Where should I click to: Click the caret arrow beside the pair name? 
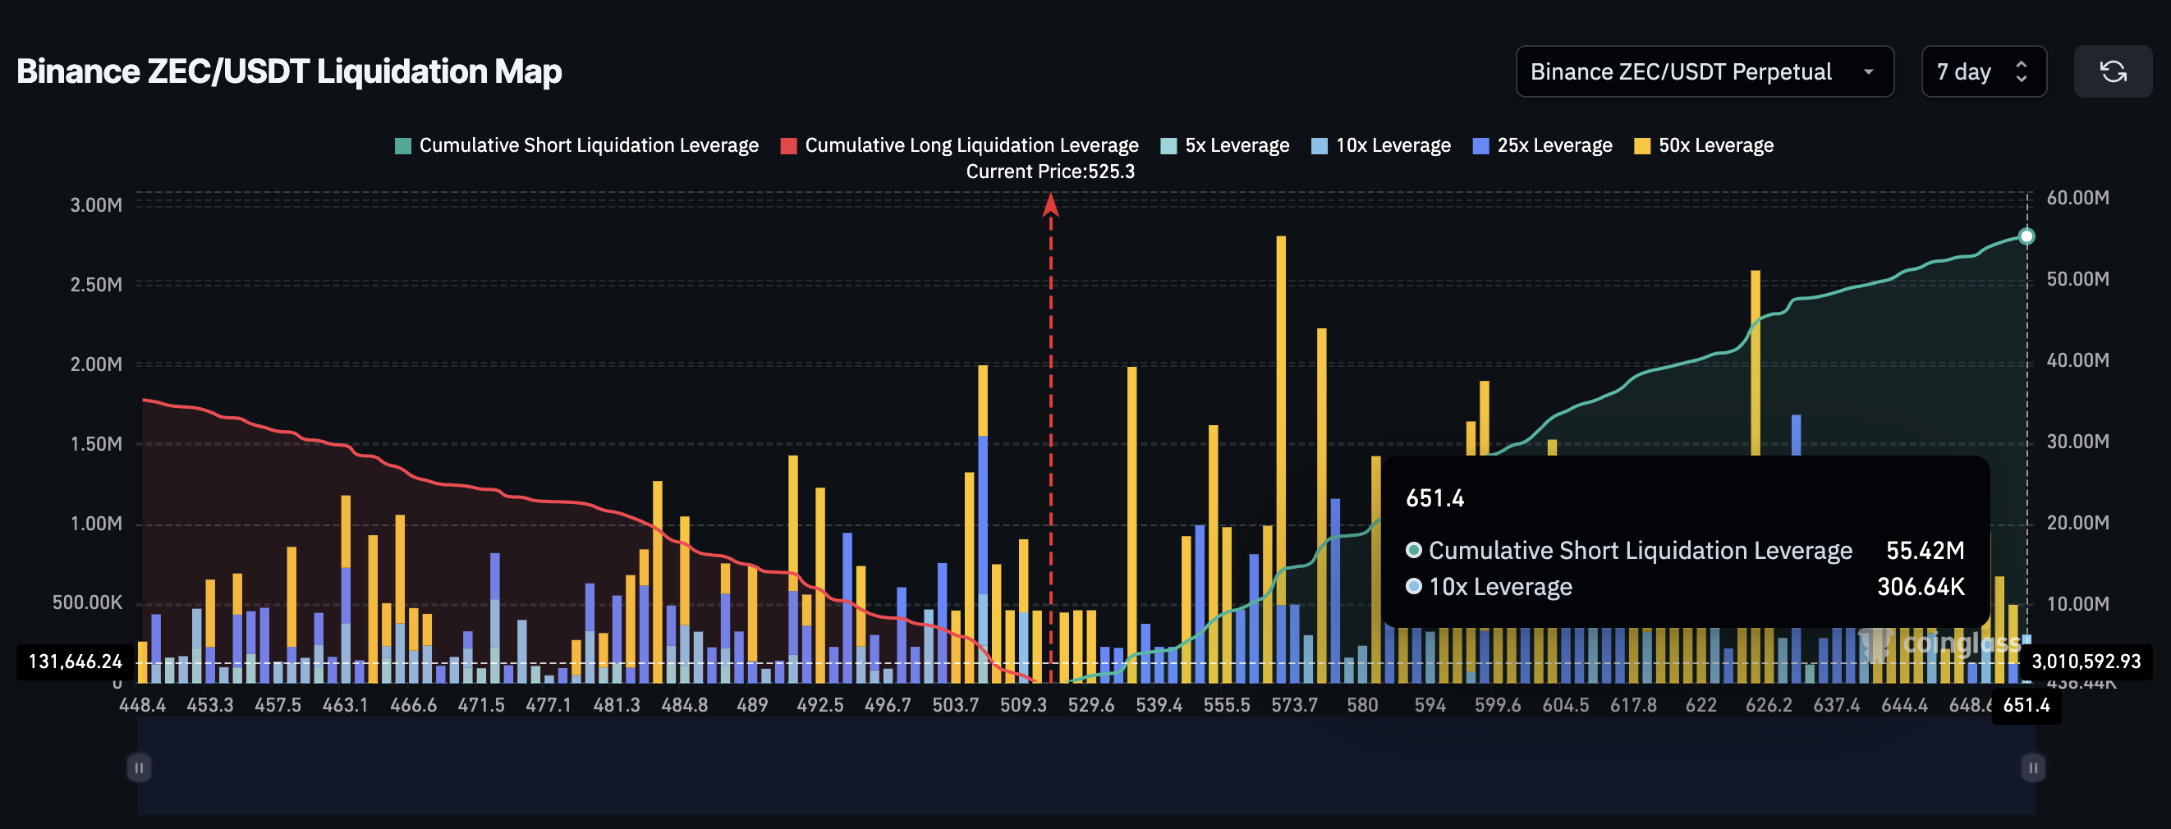tap(1870, 71)
